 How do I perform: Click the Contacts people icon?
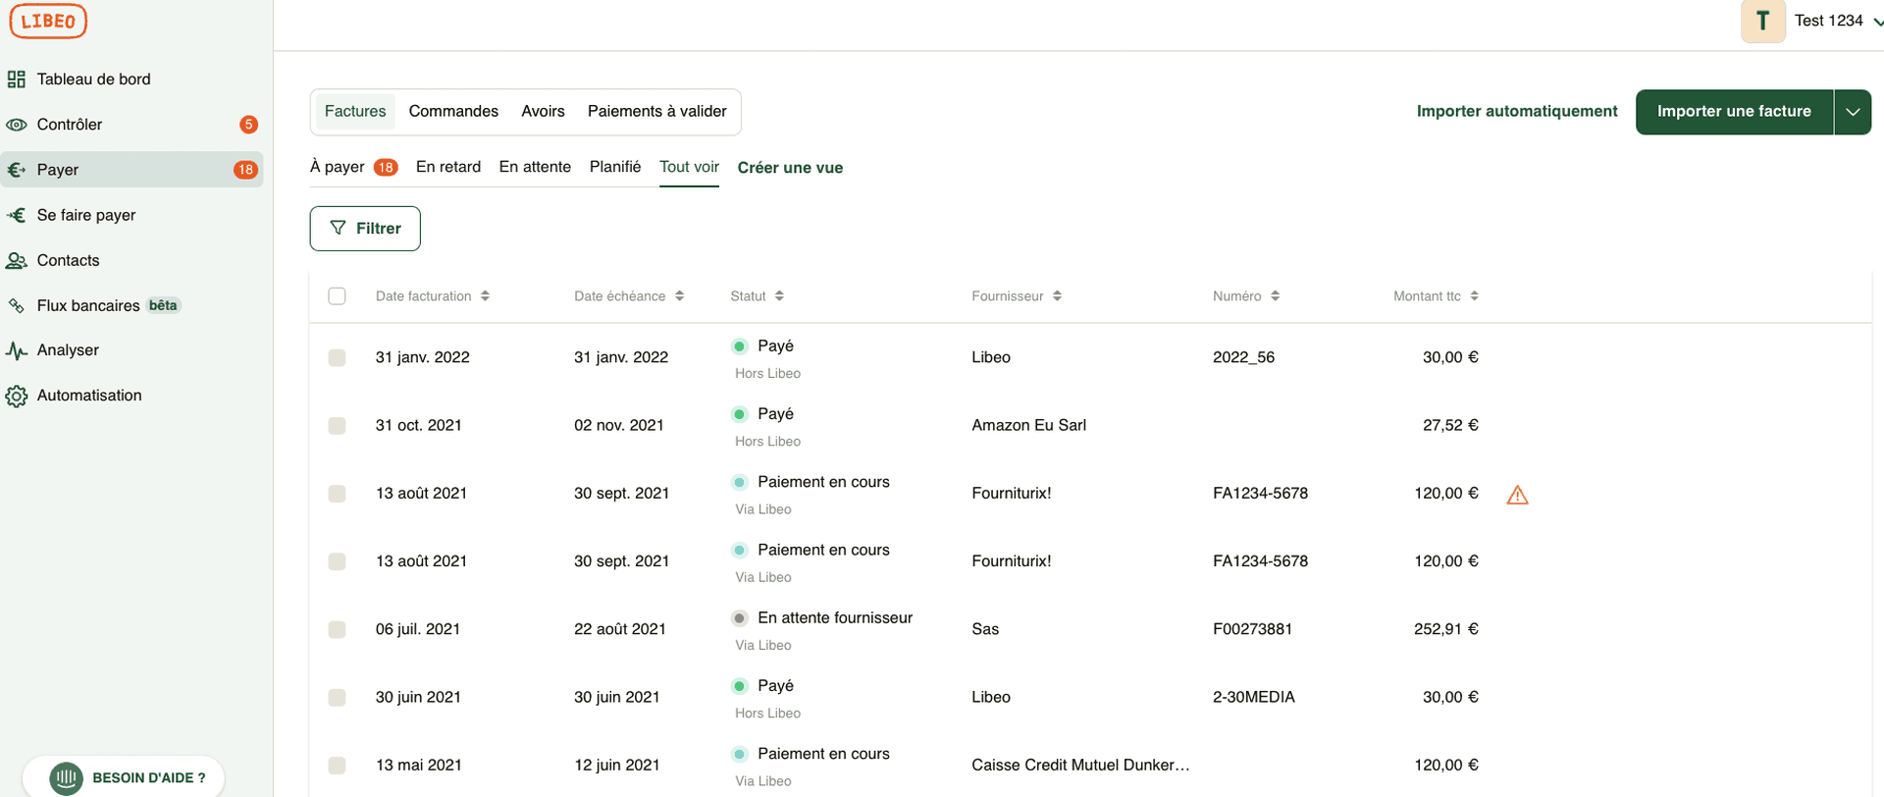17,260
